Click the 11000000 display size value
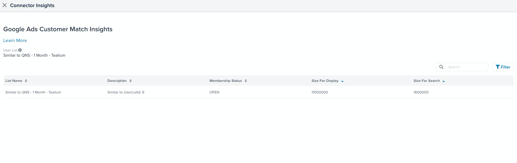The height and width of the screenshot is (163, 517). (320, 92)
